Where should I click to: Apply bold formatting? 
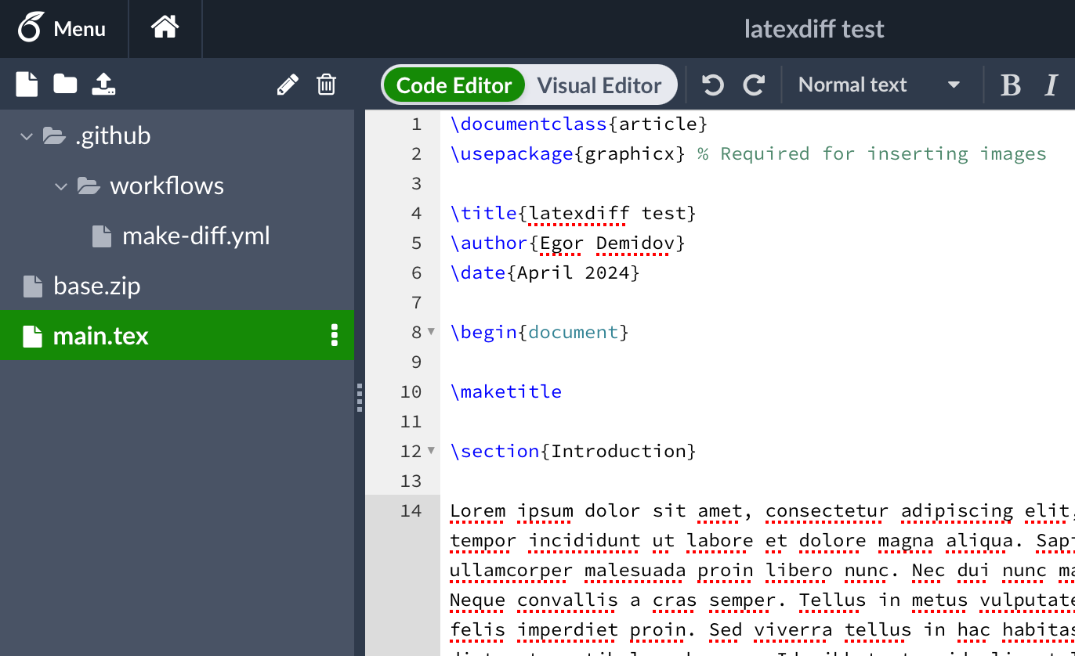click(1011, 84)
